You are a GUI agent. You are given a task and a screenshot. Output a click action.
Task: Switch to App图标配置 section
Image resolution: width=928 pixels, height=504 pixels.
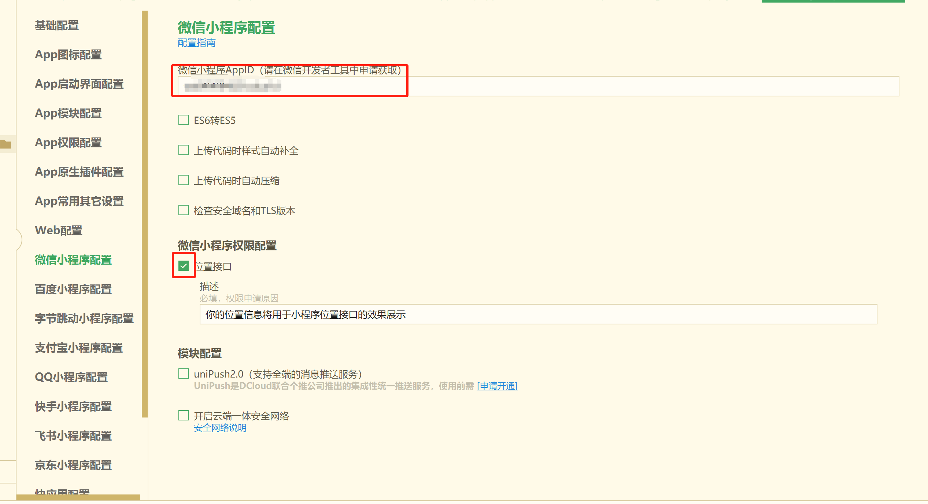coord(68,55)
